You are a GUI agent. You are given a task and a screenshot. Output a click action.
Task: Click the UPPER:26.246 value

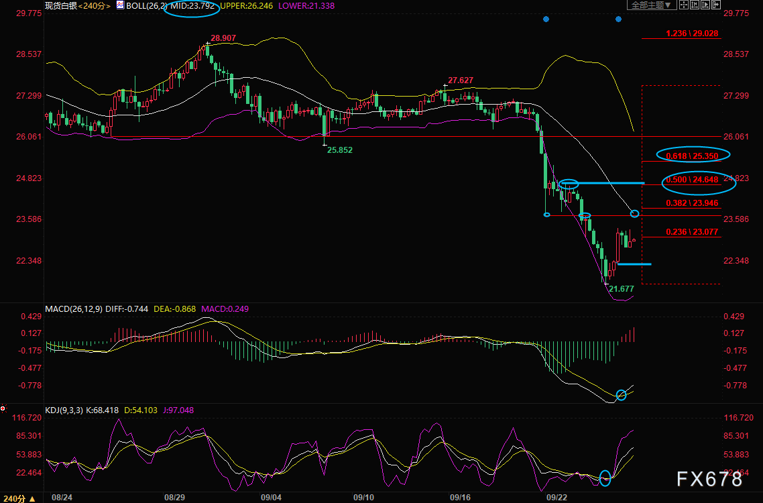pos(247,6)
